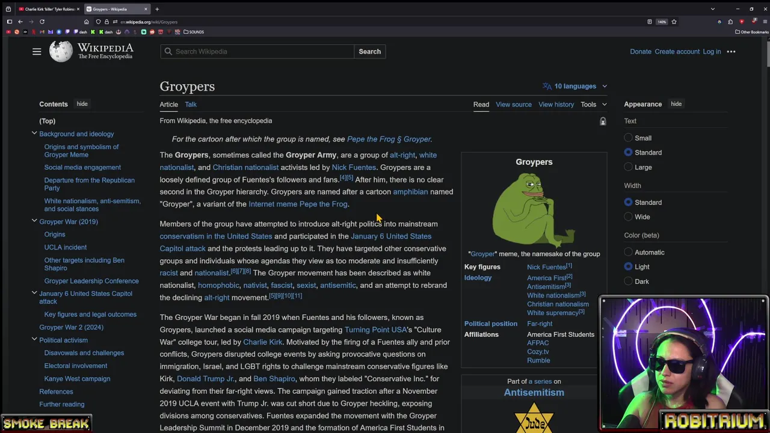The height and width of the screenshot is (433, 770).
Task: Hide the Appearance panel
Action: (676, 104)
